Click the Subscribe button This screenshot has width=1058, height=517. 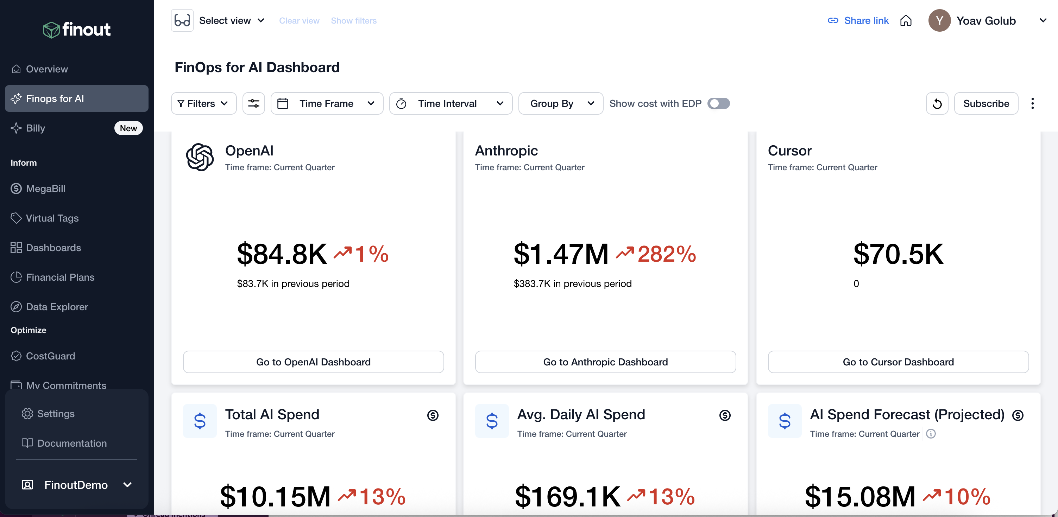click(x=986, y=103)
